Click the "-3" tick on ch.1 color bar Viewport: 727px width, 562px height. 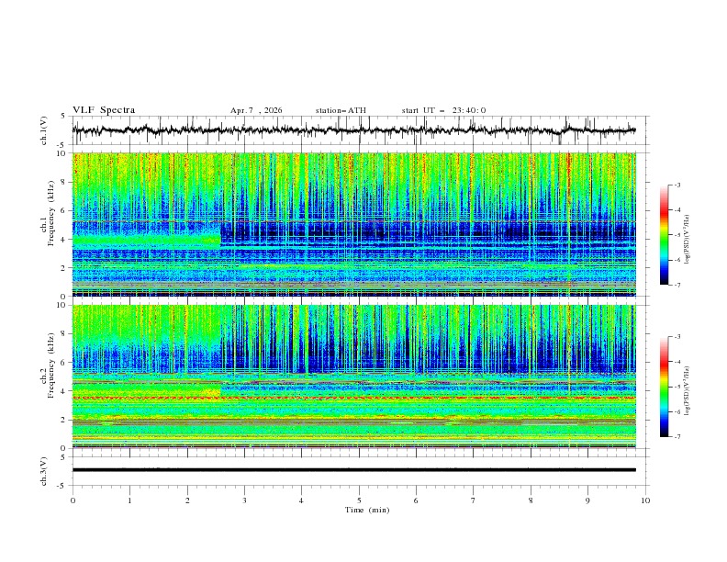pyautogui.click(x=677, y=185)
